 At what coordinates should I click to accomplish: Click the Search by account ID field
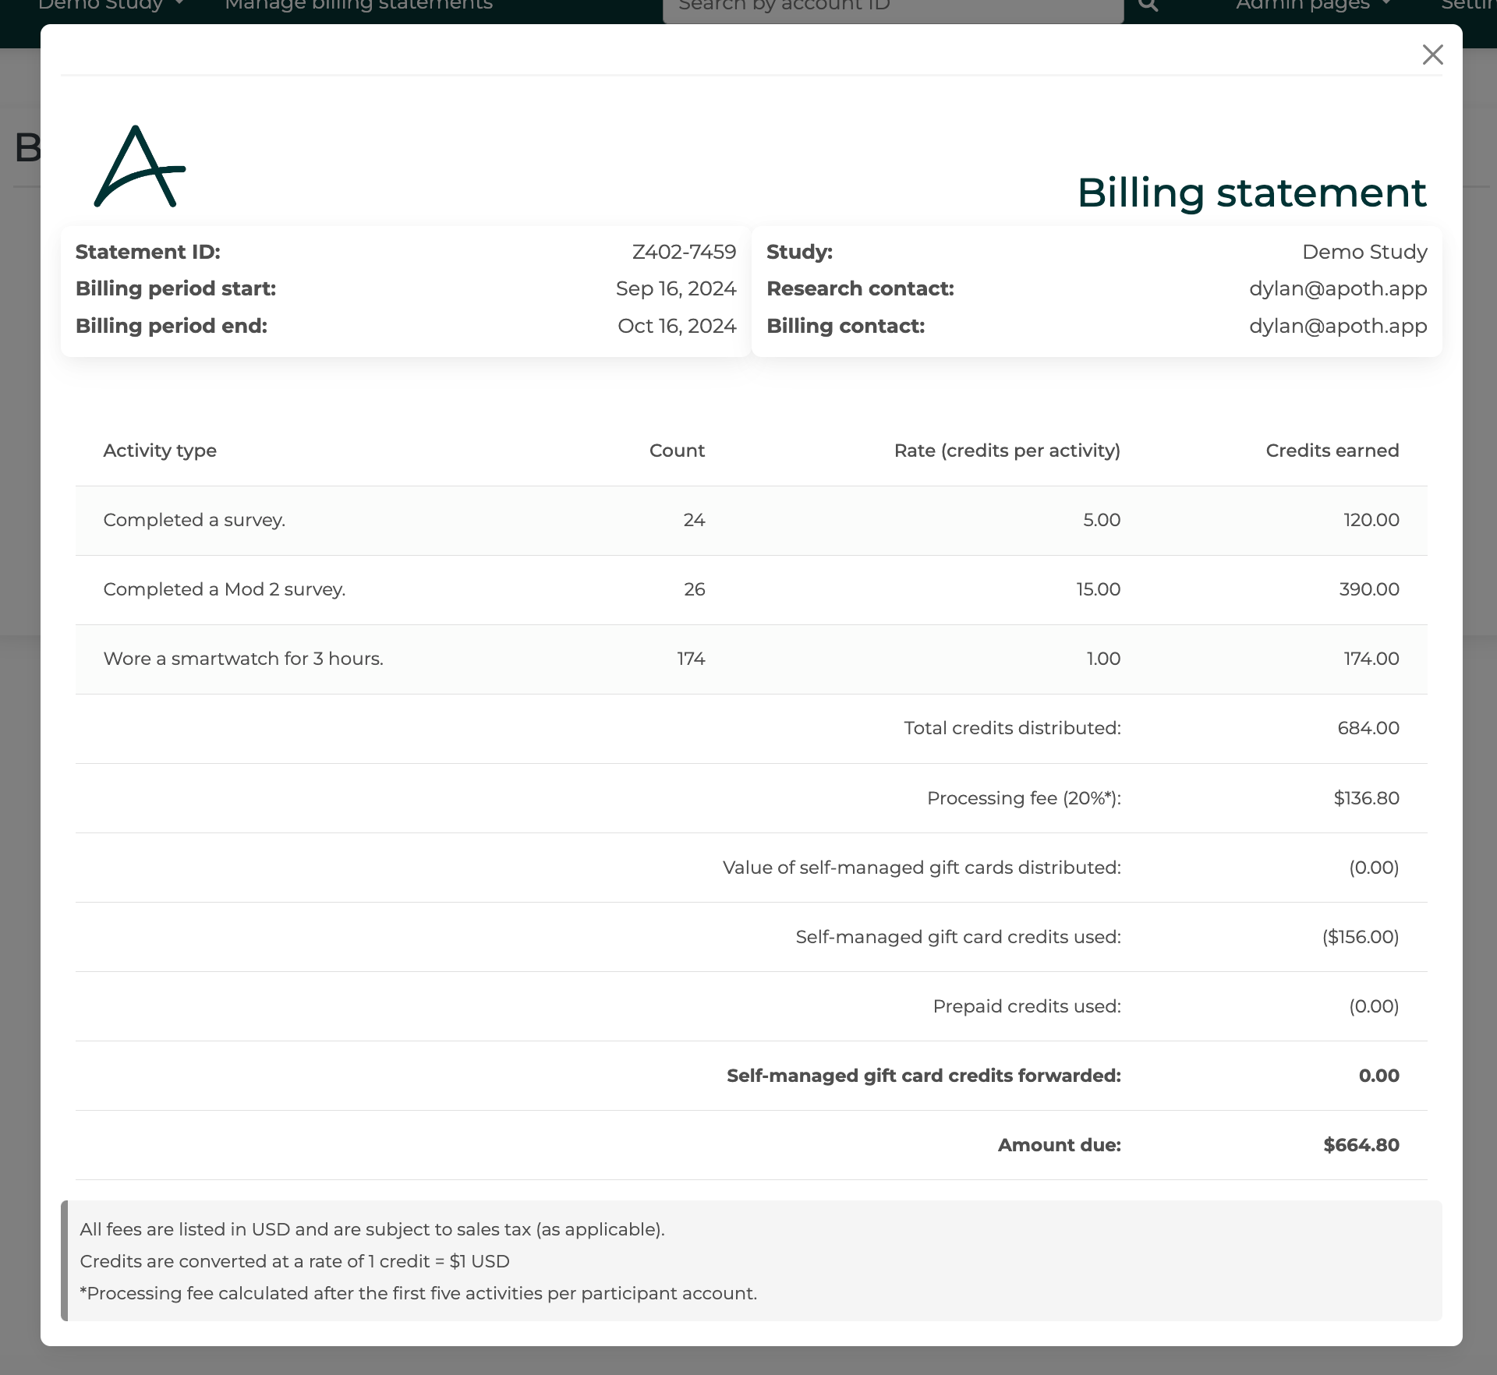click(892, 6)
